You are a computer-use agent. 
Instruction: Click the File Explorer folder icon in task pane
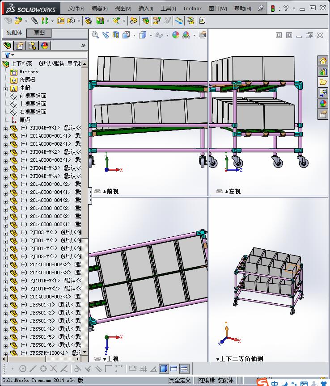point(323,82)
